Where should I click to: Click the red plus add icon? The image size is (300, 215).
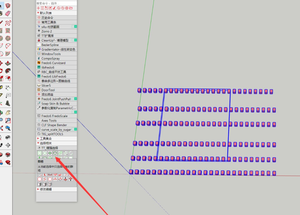click(38, 8)
